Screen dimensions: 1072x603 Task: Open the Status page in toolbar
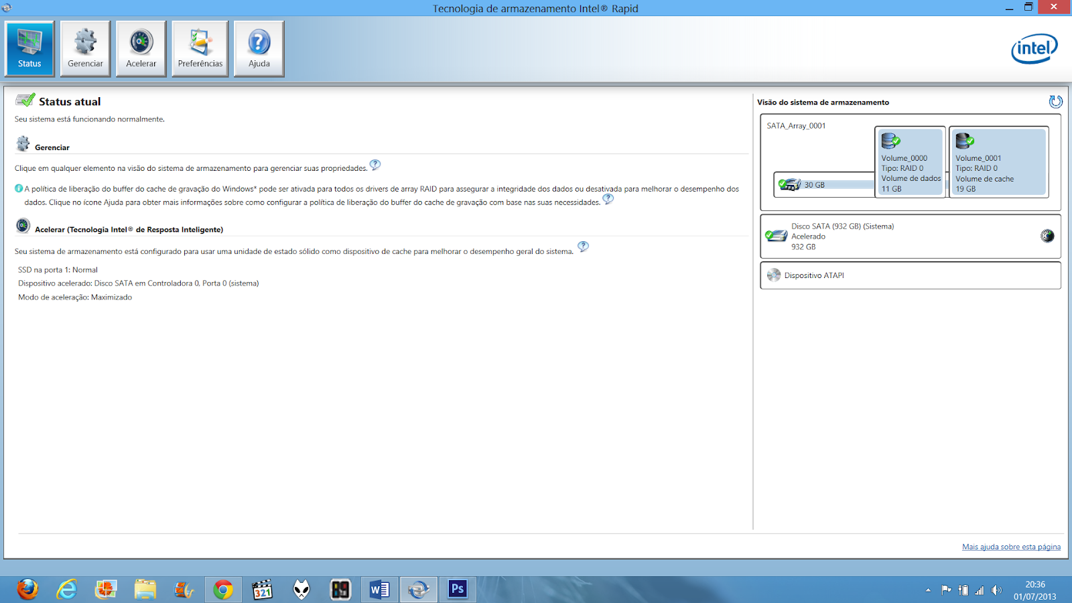(29, 49)
